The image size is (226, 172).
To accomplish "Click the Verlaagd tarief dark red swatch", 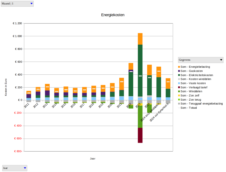I will [179, 87].
